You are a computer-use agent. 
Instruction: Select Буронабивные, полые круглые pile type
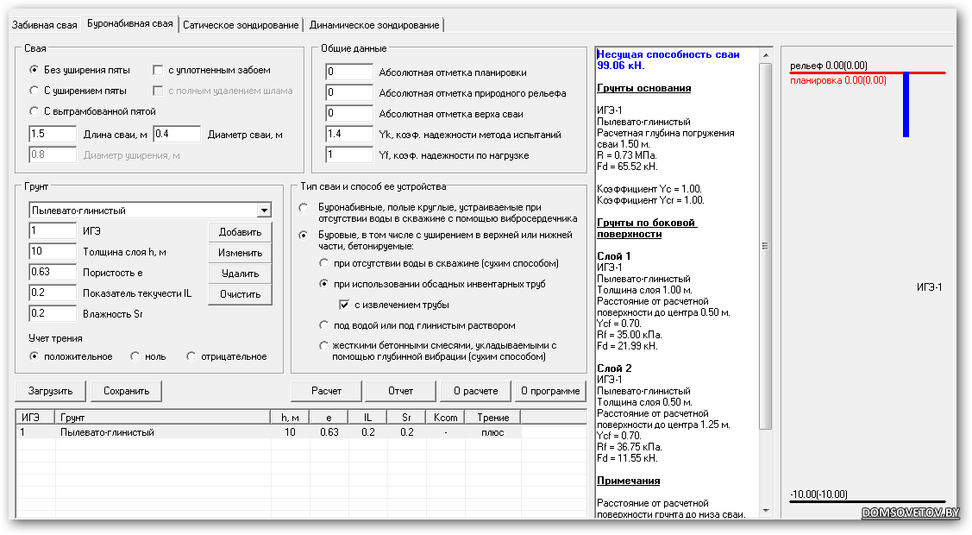click(303, 208)
